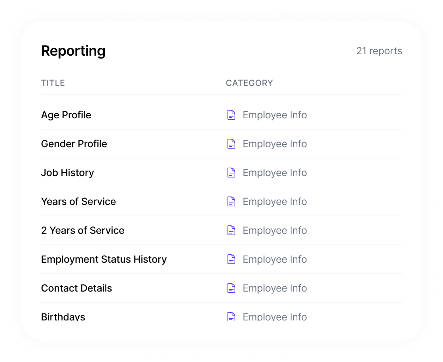The image size is (443, 362).
Task: Open the Years of Service report
Action: tap(78, 201)
